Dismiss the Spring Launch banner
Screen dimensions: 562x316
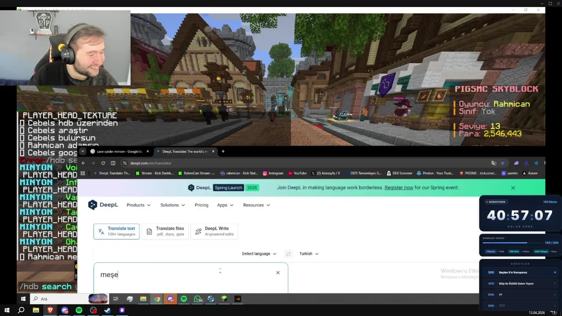tap(513, 187)
